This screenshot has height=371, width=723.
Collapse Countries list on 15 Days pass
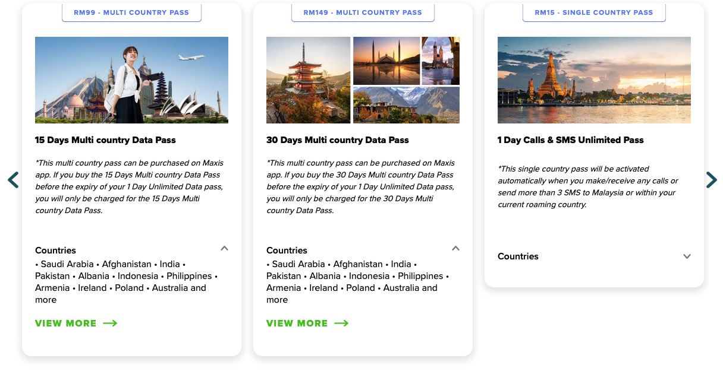point(224,249)
